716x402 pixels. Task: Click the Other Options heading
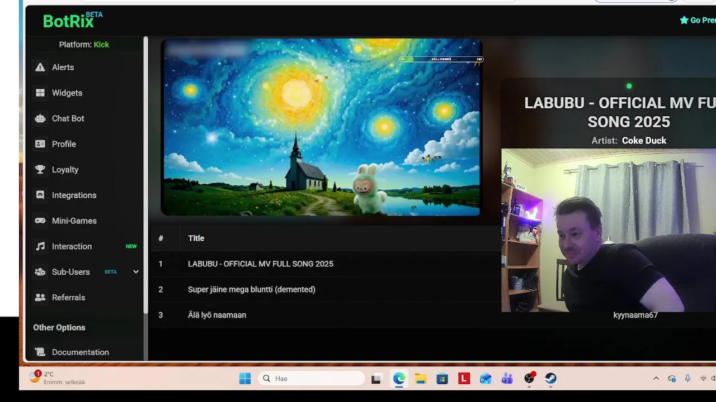click(x=59, y=328)
